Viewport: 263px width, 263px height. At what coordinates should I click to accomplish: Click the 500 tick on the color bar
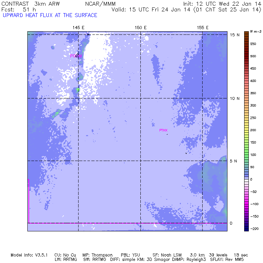pyautogui.click(x=253, y=56)
